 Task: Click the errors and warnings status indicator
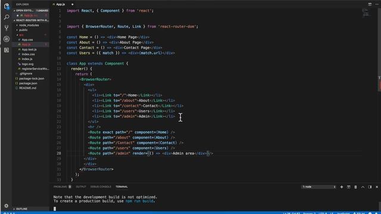[x=10, y=213]
